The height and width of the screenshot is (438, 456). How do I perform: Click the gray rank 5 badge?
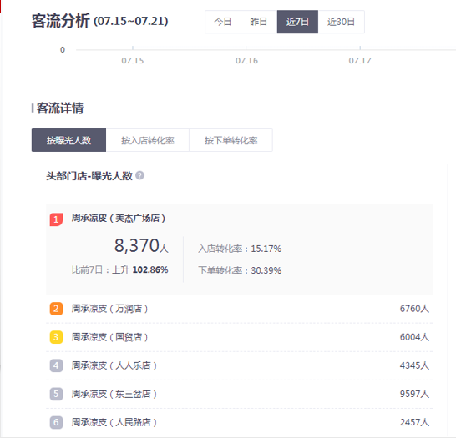point(56,394)
